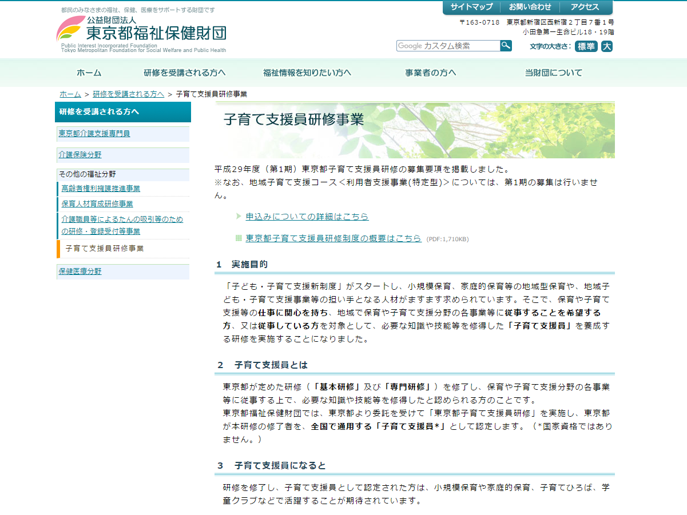Open 当財団について menu
The image size is (687, 515).
click(553, 73)
